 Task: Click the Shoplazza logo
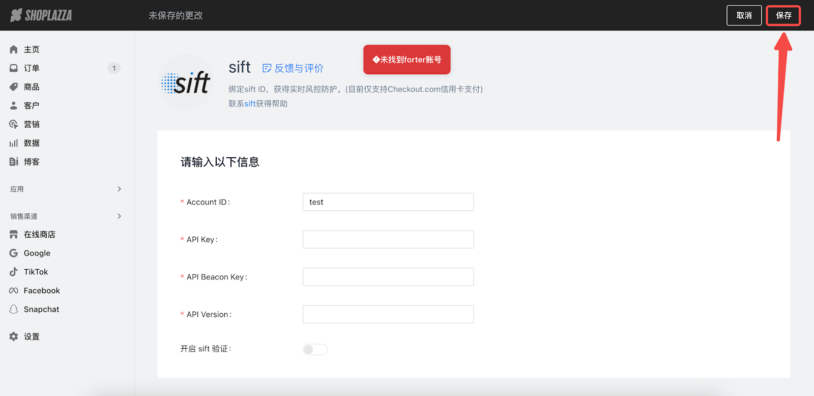coord(41,15)
